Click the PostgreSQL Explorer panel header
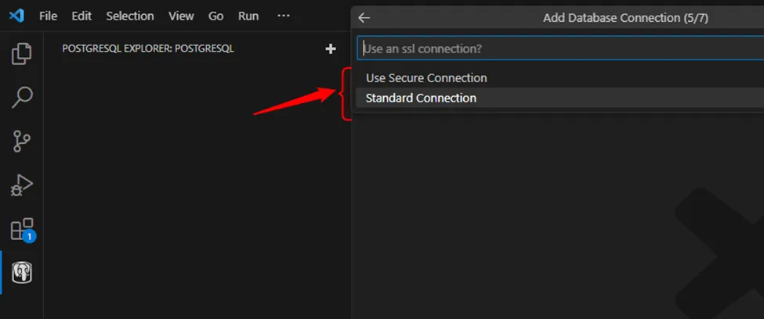 point(148,48)
